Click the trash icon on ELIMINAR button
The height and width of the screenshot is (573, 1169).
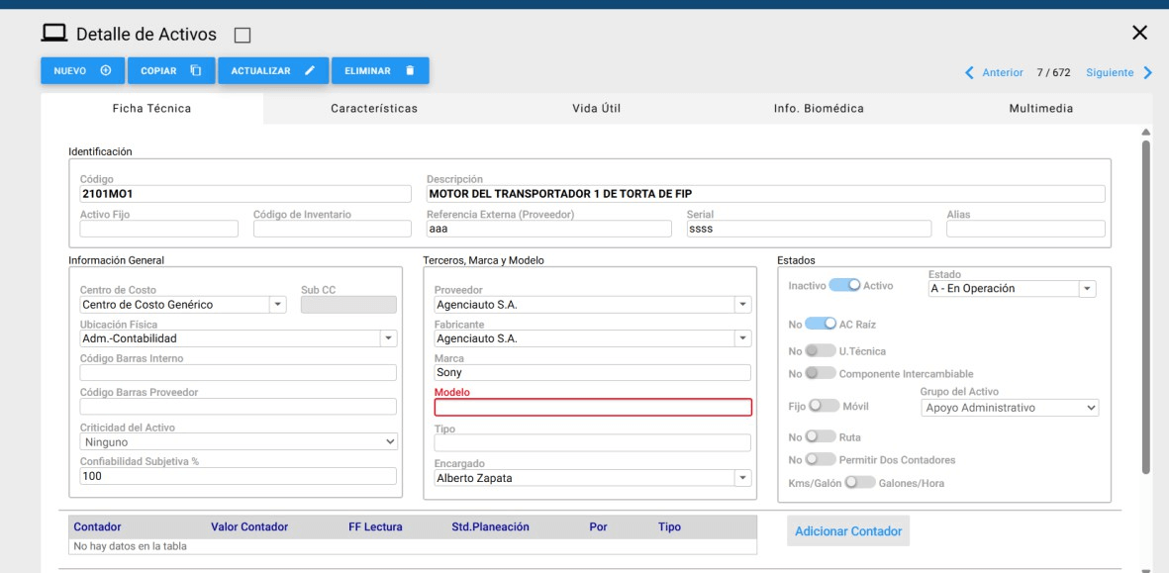coord(410,70)
